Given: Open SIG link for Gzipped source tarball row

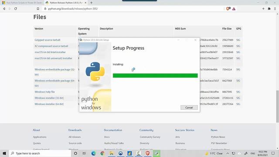Looking at the screenshot, I should [238, 40].
